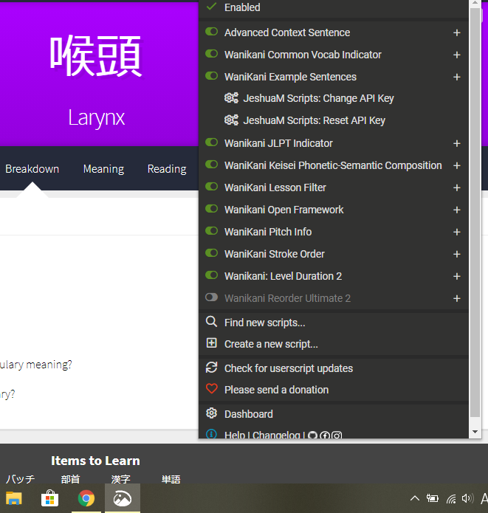488x513 pixels.
Task: Click the 部首 items label
Action: [x=70, y=479]
